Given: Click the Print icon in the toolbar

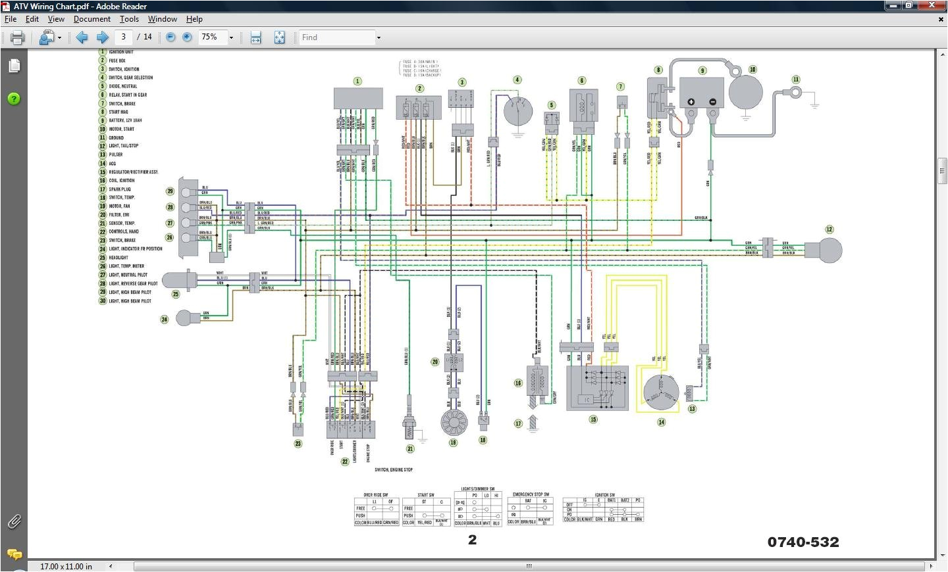Looking at the screenshot, I should [17, 37].
